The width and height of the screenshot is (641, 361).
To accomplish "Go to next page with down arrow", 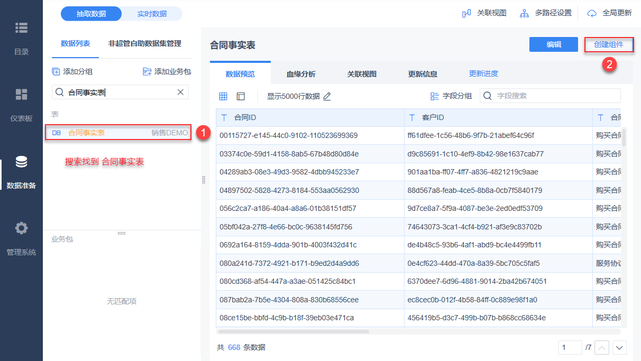I will 619,347.
